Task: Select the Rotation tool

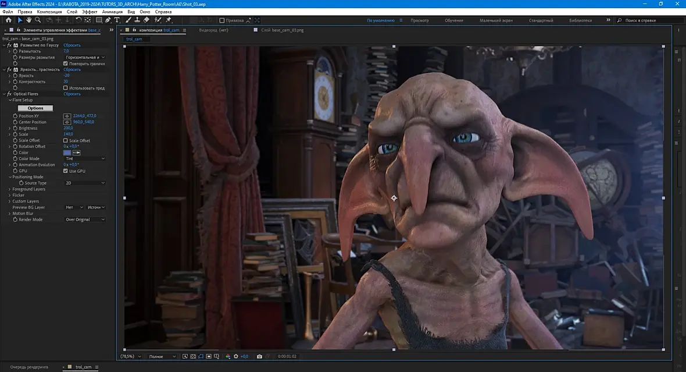Action: [x=78, y=20]
